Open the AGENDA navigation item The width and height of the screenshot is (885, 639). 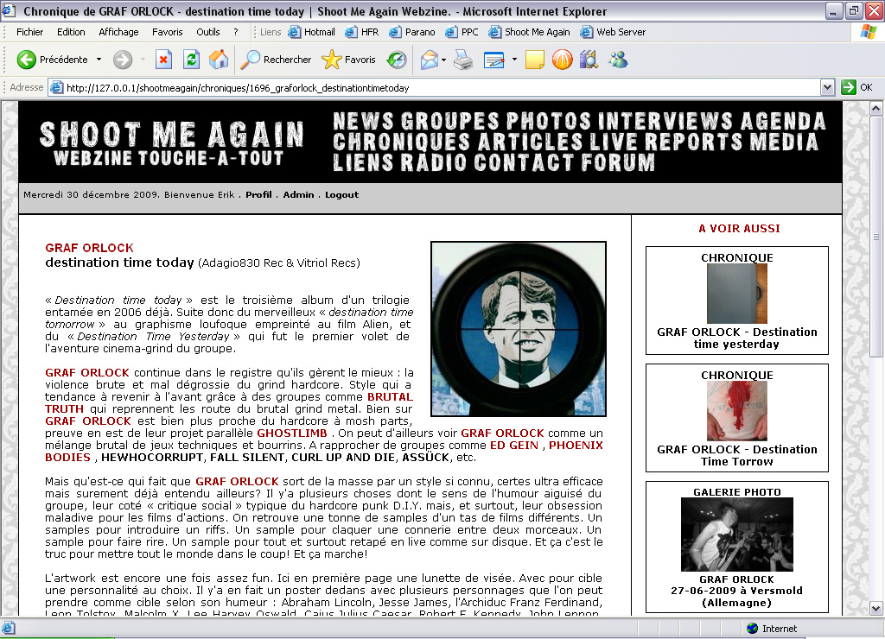(783, 121)
